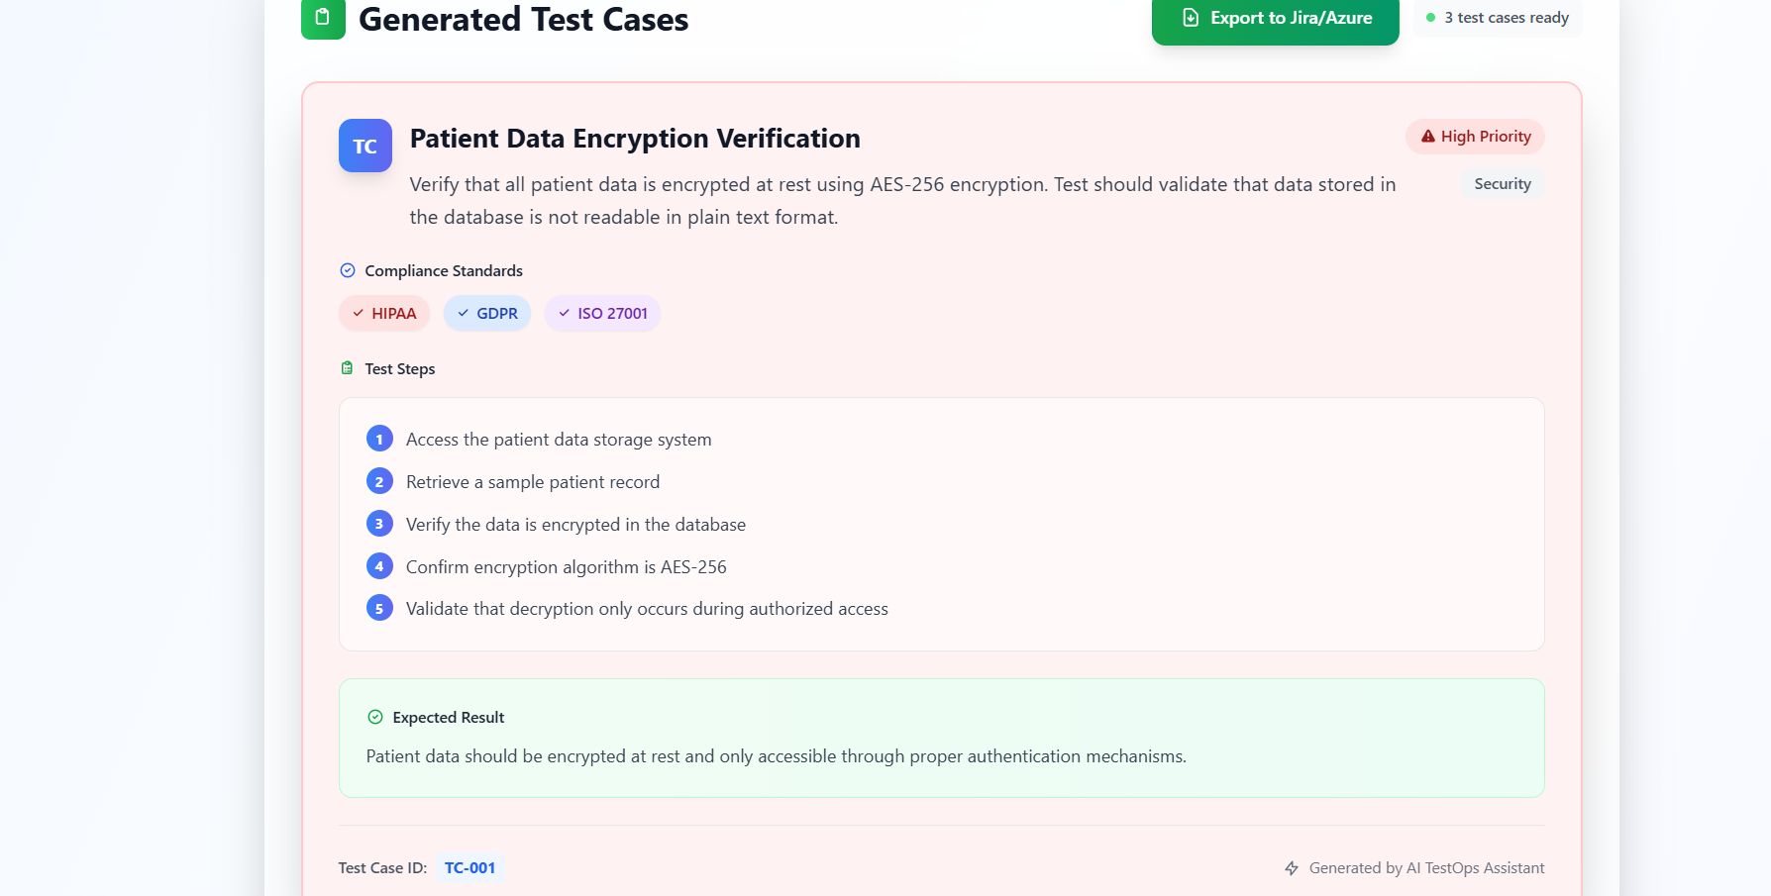Click step 1 number circle
Viewport: 1771px width, 896px height.
point(379,439)
